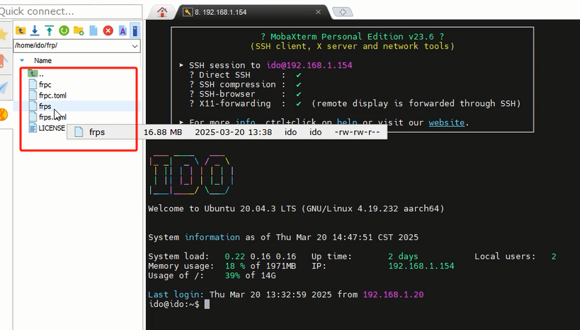Click the 'Welcome to Ubuntu 20.04.3 LTS' line
Viewport: 580px width, 330px height.
tap(296, 208)
